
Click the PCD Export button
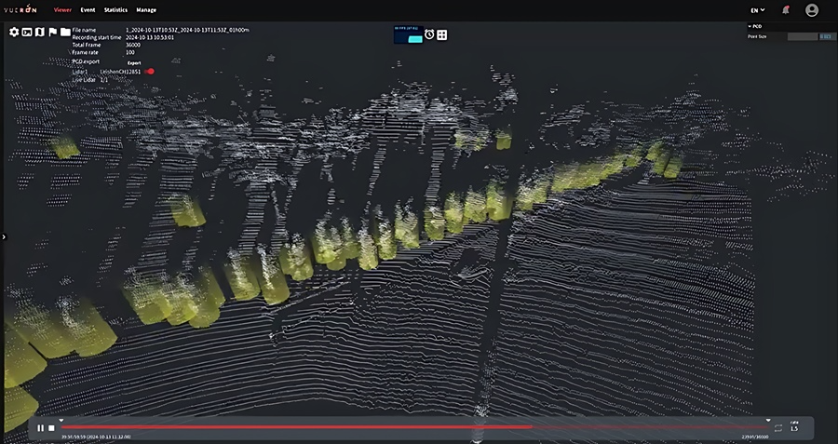coord(133,62)
